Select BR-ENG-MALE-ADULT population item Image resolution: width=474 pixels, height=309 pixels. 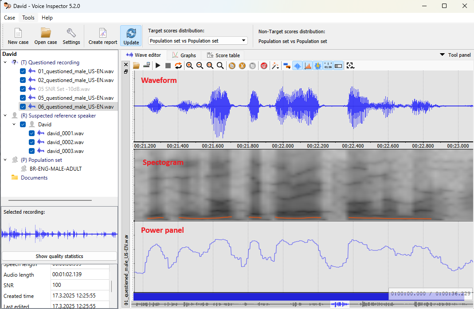[55, 169]
